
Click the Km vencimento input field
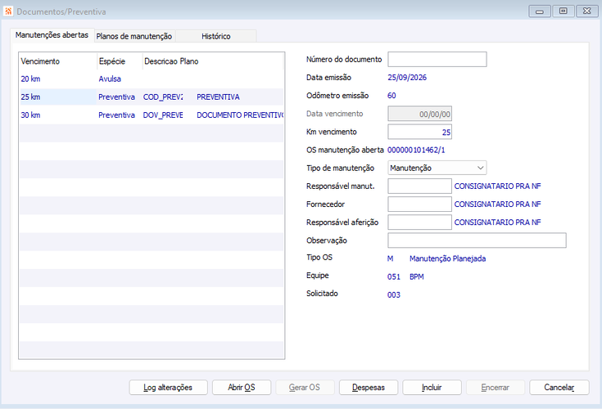(419, 132)
